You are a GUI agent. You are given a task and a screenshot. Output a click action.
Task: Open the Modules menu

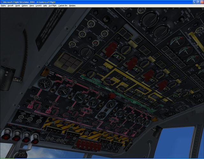click(72, 6)
